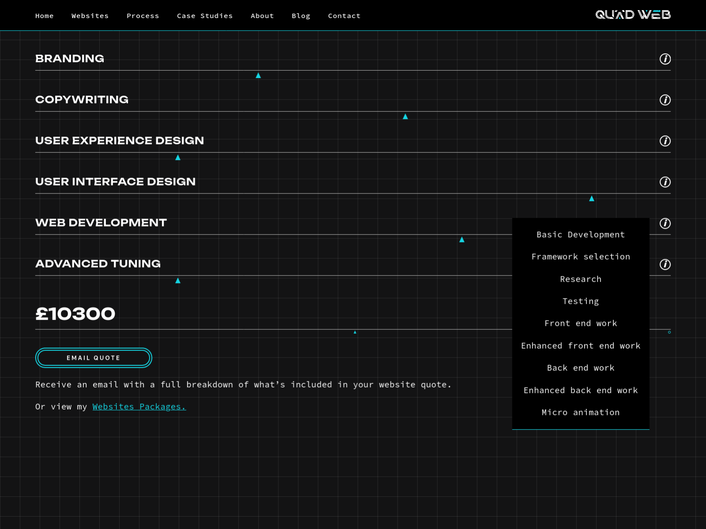Click the 'Receive an email' description text

[x=243, y=385]
